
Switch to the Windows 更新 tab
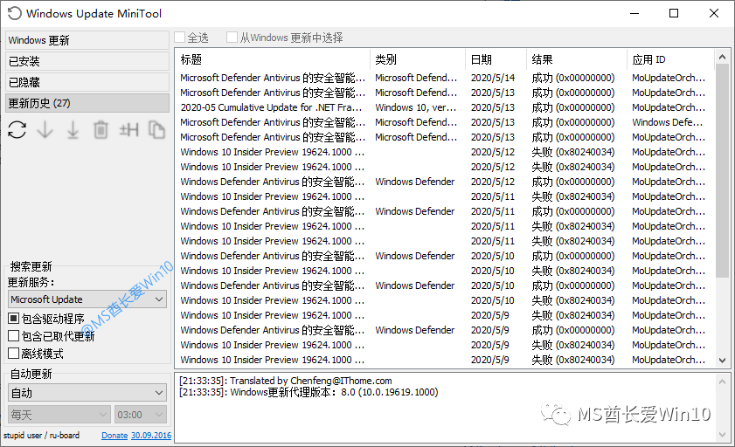(x=87, y=40)
